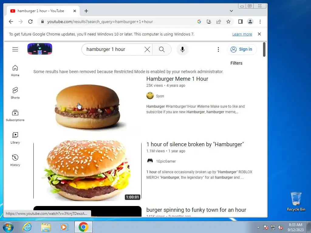Click the Action Center flag icon
The image size is (311, 233).
(x=266, y=227)
